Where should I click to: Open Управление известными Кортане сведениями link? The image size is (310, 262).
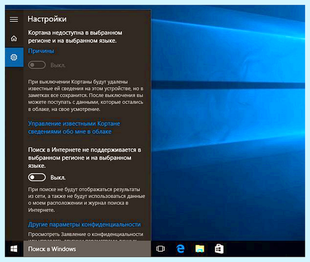[x=74, y=127]
